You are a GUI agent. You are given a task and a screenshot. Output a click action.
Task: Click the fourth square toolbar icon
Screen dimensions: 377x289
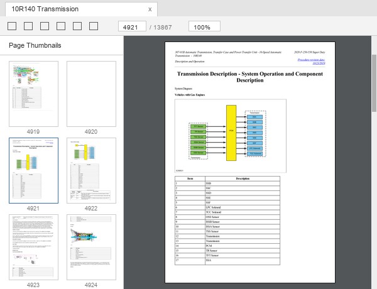tap(61, 26)
